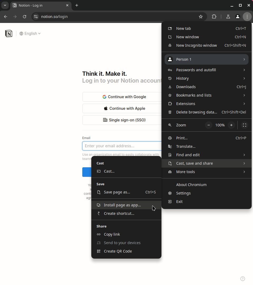
Task: Select the New Incognito window option
Action: tap(196, 45)
